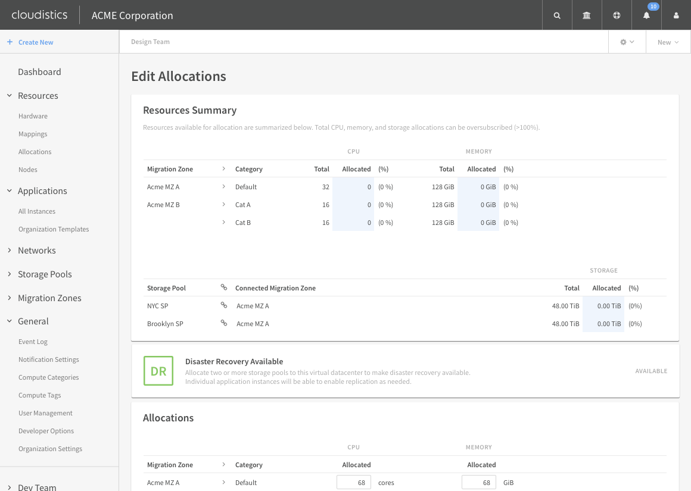
Task: Open the user account icon
Action: tap(676, 15)
